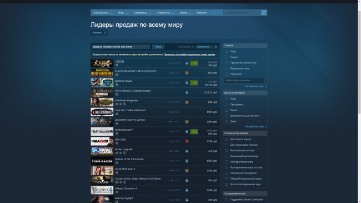Click the store search input field
The height and width of the screenshot is (203, 361).
tap(243, 12)
